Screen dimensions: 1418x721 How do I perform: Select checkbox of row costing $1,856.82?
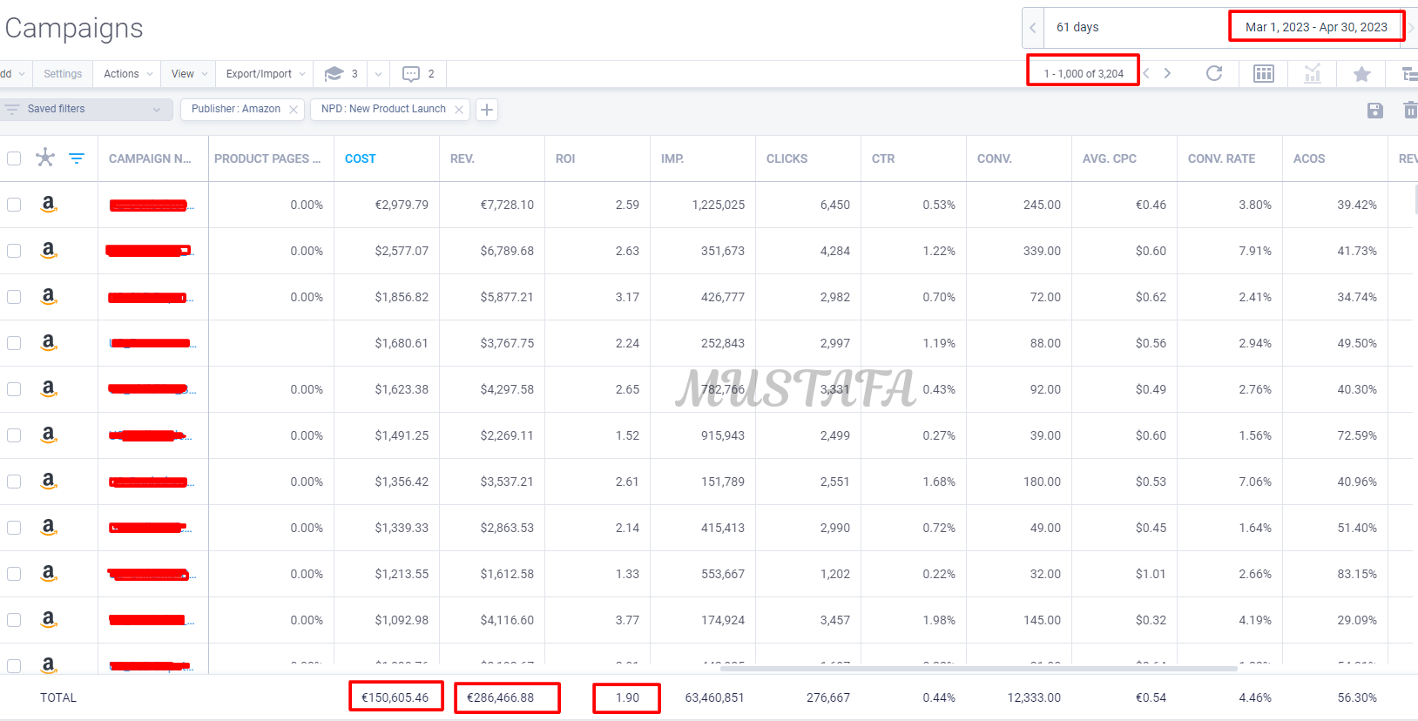pyautogui.click(x=14, y=297)
